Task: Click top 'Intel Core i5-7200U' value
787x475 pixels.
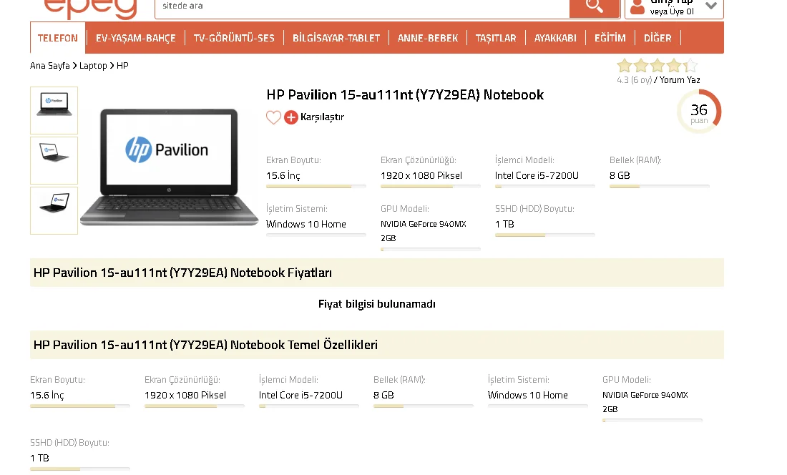Action: pyautogui.click(x=537, y=175)
